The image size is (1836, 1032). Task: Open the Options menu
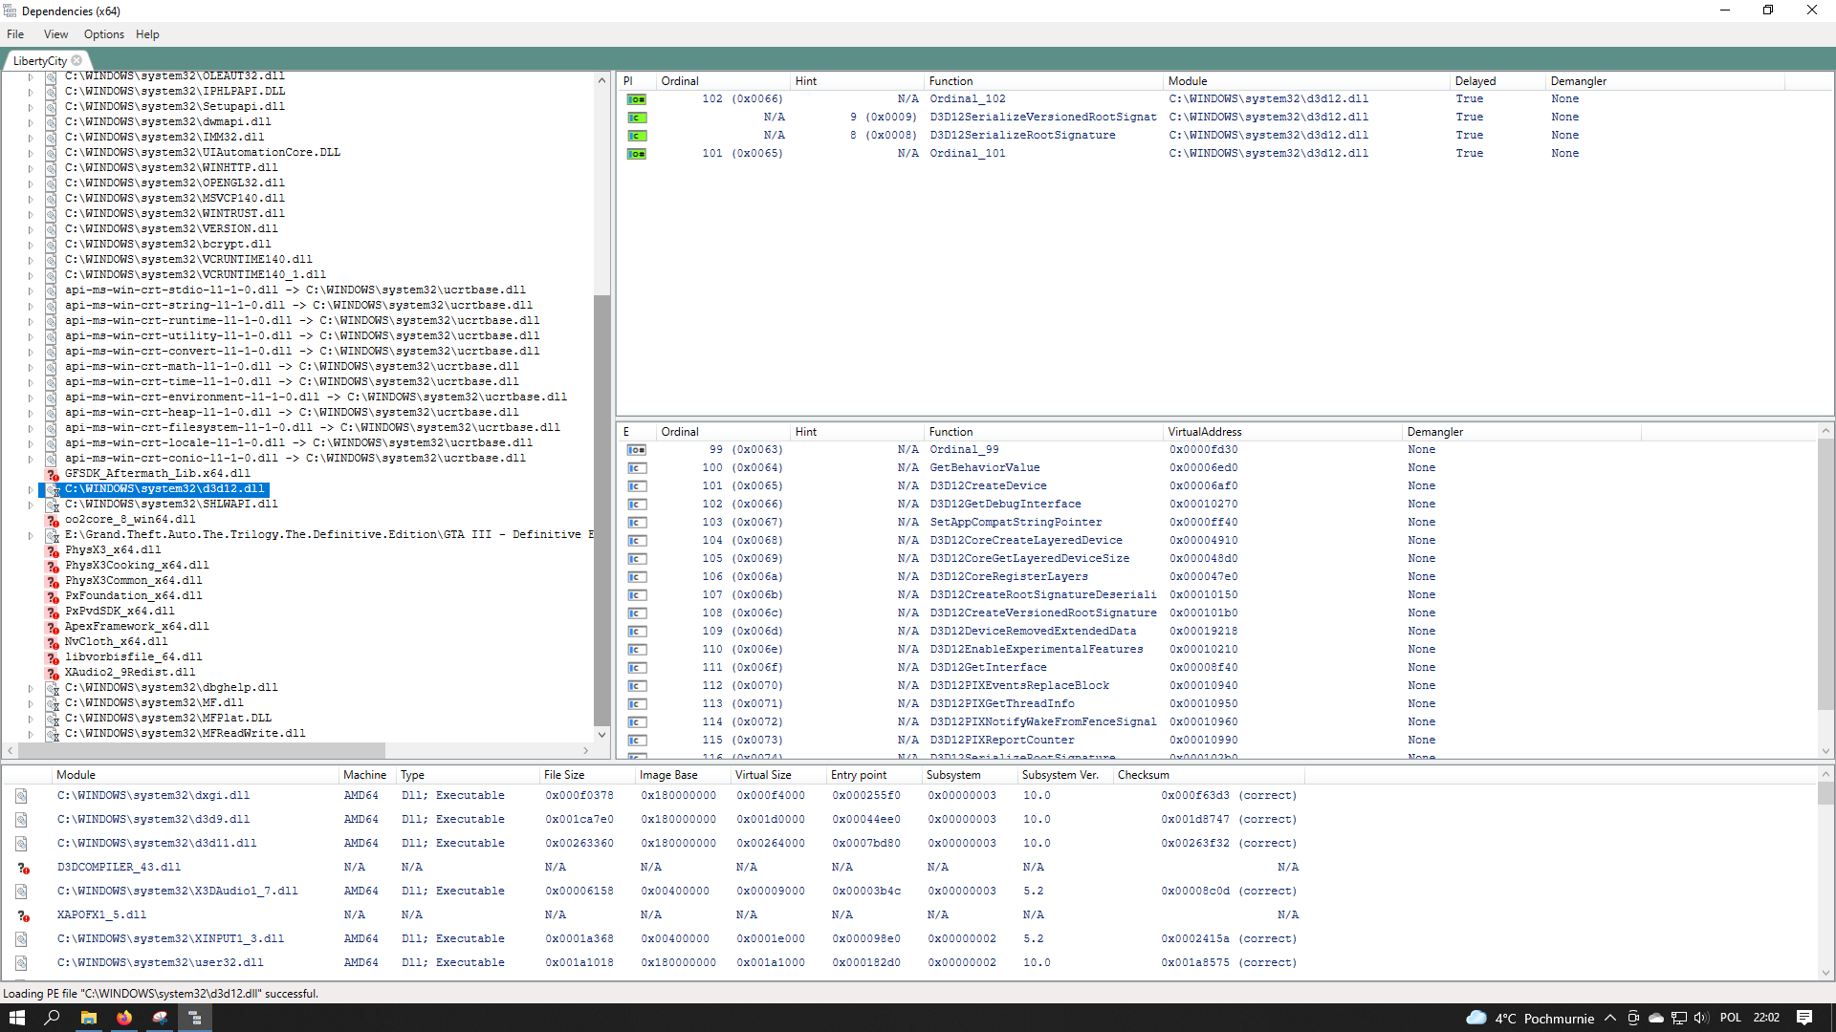pos(103,34)
